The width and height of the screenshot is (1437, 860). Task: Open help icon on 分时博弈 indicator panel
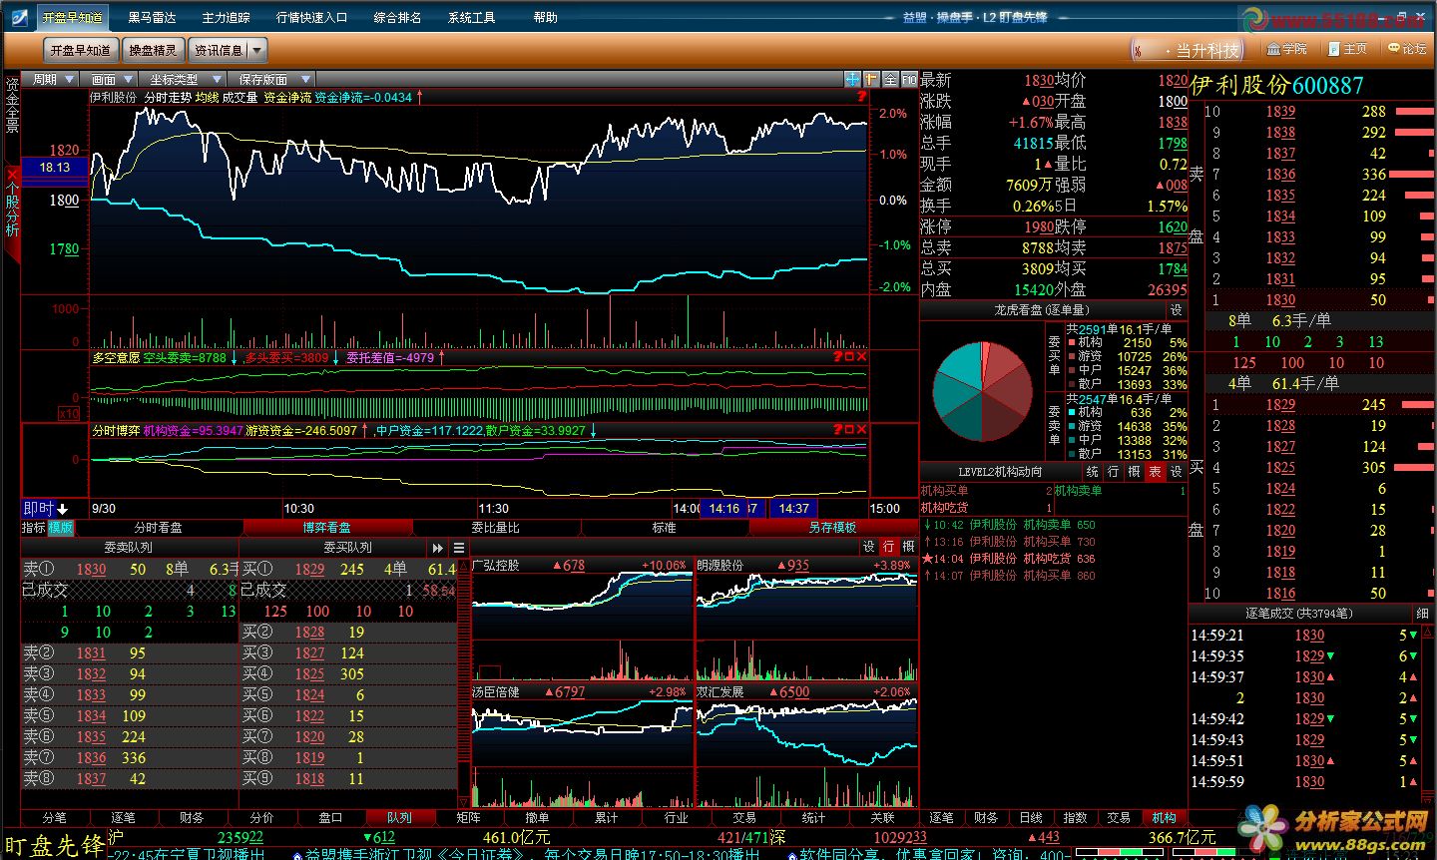point(837,429)
